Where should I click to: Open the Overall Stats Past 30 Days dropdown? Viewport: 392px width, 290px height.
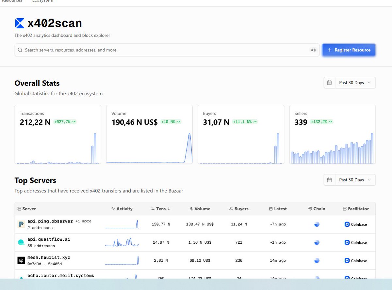pyautogui.click(x=355, y=83)
